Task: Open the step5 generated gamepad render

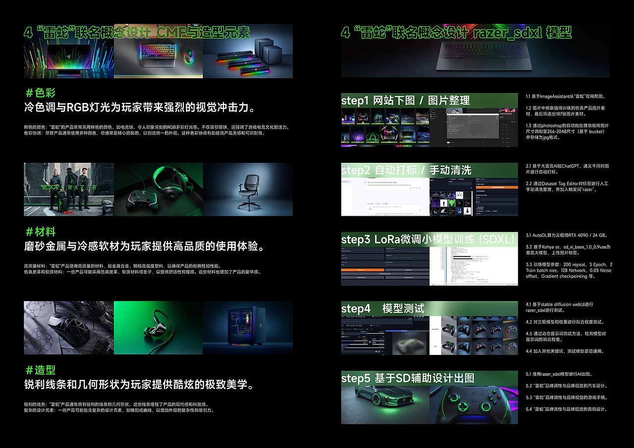Action: (x=474, y=404)
